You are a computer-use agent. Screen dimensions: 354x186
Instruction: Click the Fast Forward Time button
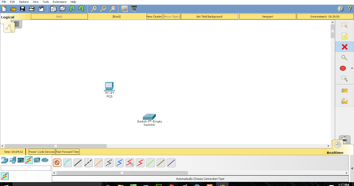point(67,151)
